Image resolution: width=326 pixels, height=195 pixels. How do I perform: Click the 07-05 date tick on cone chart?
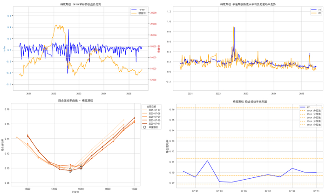244,191
